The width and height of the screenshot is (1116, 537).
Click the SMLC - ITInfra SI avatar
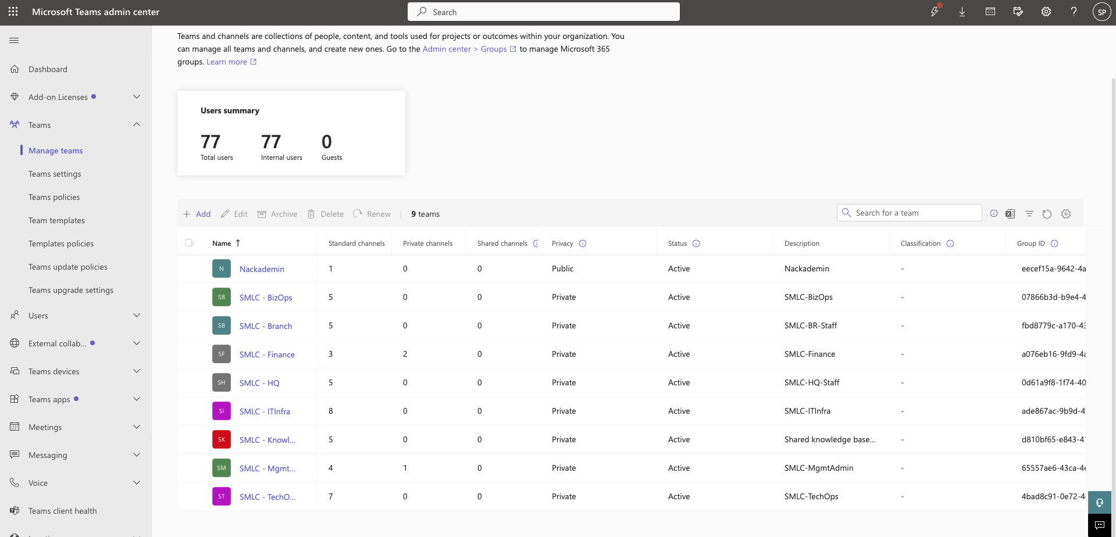[x=222, y=411]
